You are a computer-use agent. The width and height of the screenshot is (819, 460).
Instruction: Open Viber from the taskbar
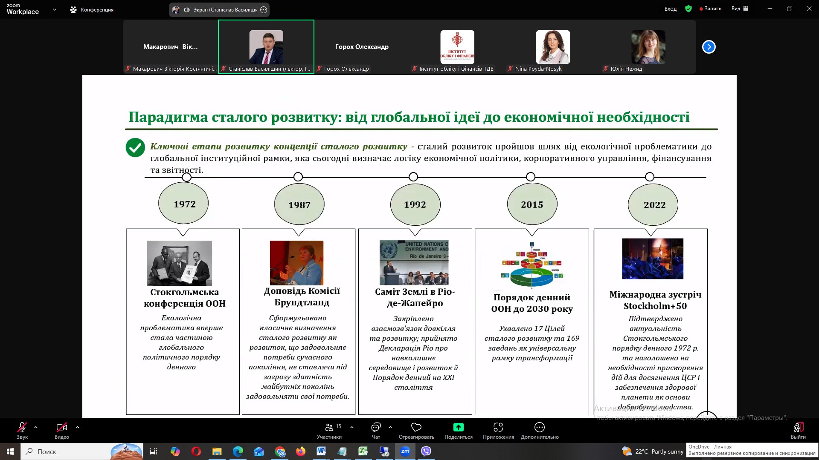426,451
